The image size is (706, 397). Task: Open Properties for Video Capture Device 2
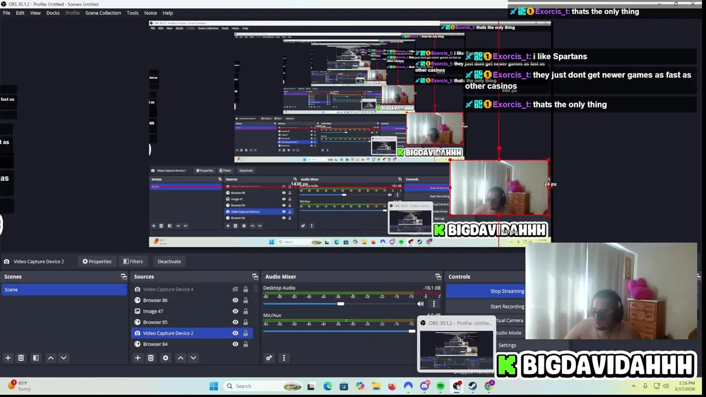point(97,261)
